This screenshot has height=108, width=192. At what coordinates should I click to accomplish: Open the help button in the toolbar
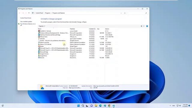(147, 26)
